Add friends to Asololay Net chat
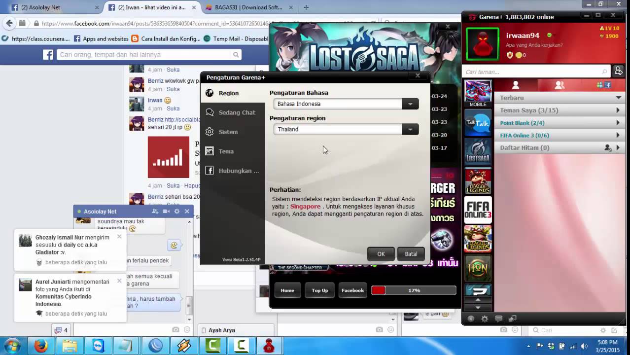 tap(155, 211)
